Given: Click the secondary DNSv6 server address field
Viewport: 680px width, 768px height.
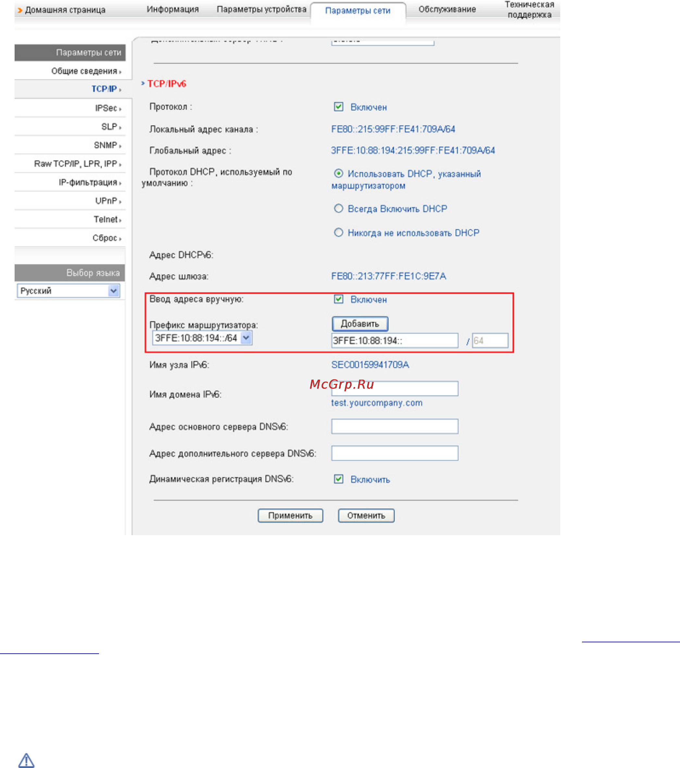Looking at the screenshot, I should coord(395,453).
